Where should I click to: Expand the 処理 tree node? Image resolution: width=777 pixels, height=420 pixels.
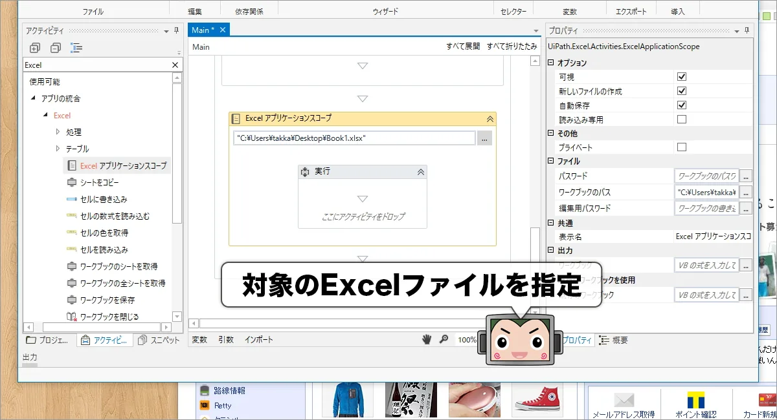(x=58, y=132)
